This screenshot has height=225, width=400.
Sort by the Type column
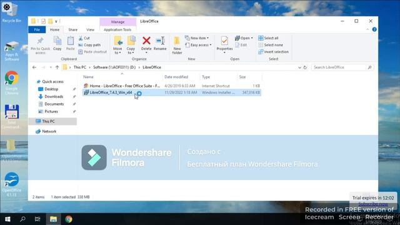pos(206,77)
